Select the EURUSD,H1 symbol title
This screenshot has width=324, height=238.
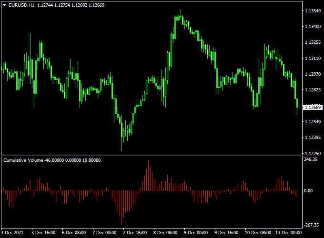21,5
